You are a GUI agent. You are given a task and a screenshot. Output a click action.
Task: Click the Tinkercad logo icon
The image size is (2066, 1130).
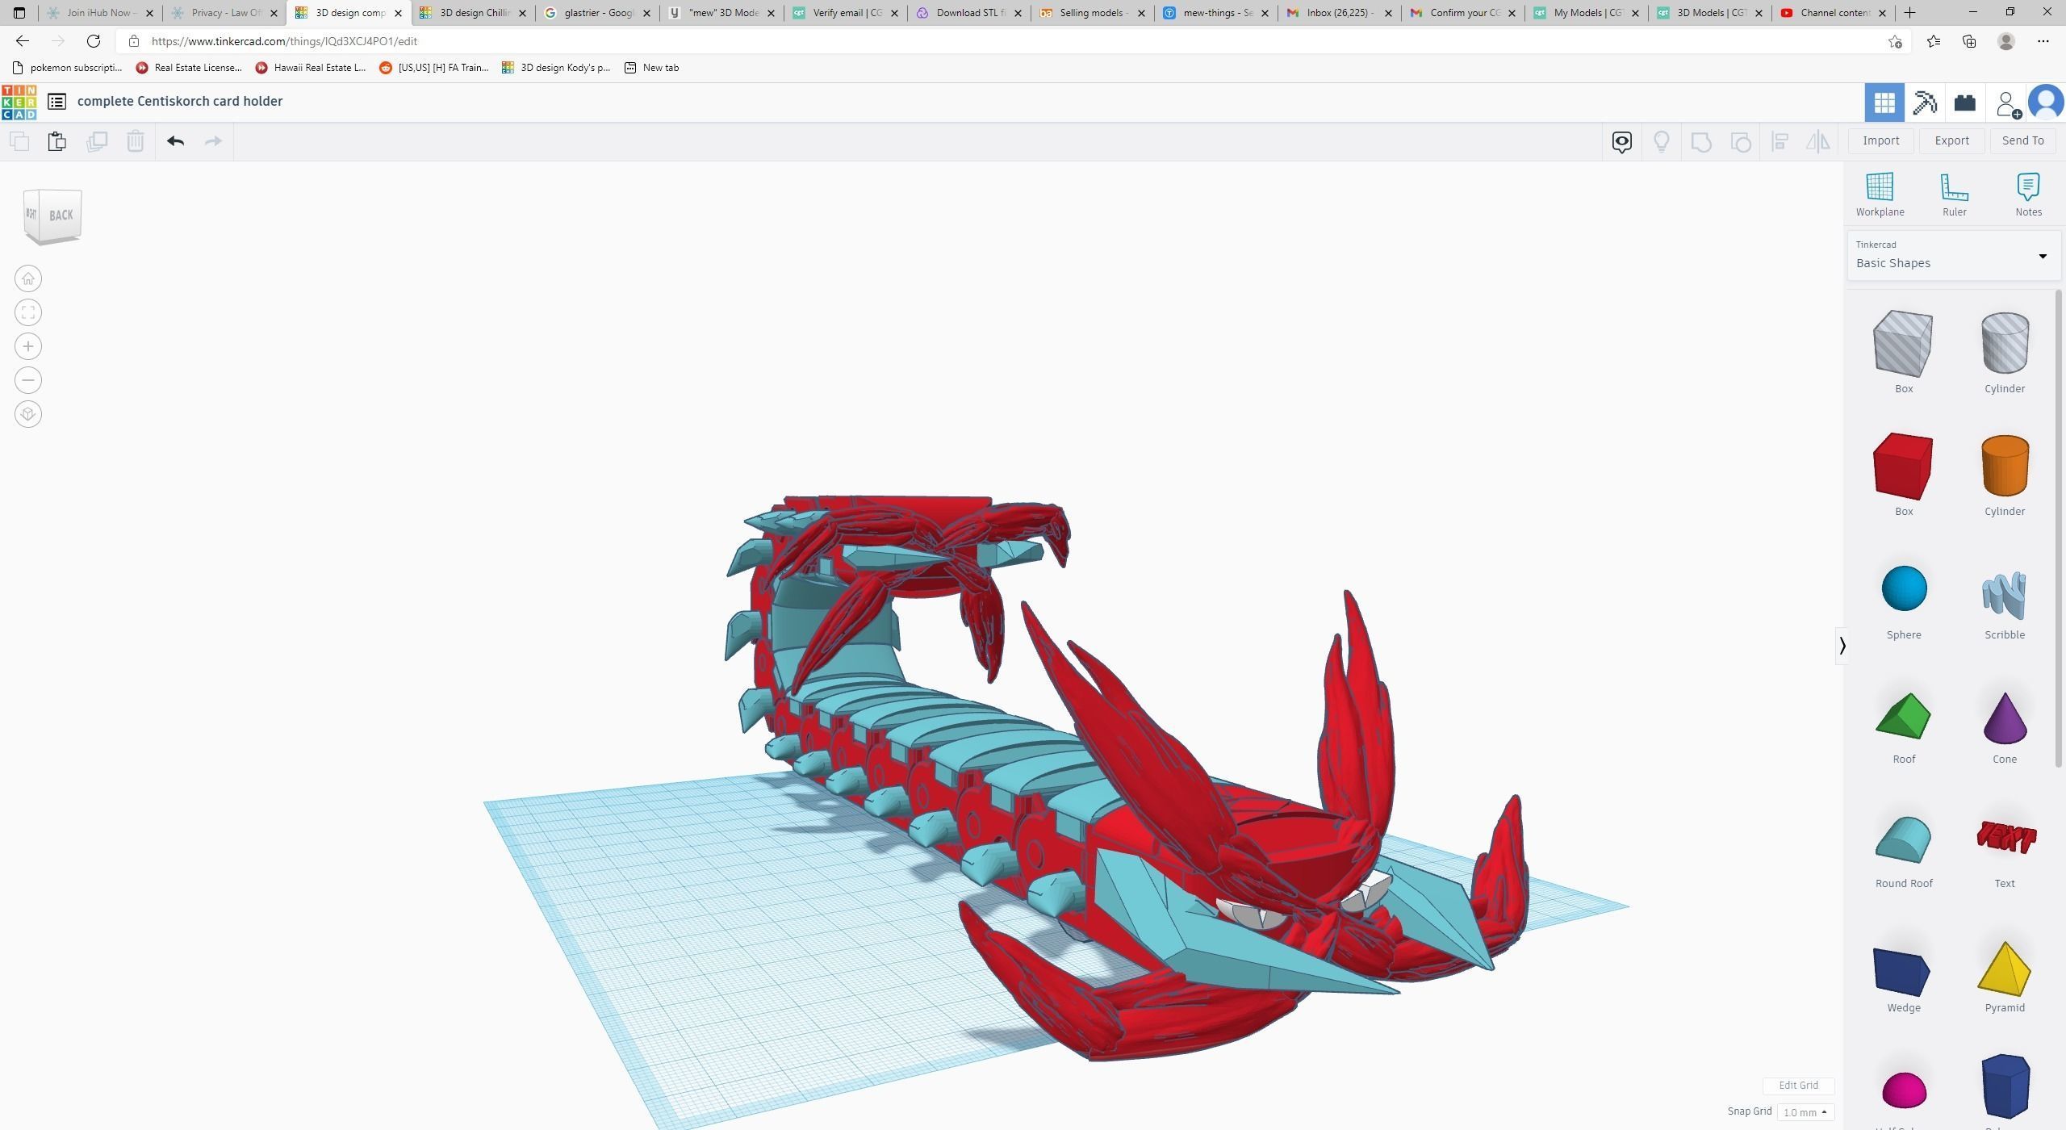pyautogui.click(x=19, y=102)
